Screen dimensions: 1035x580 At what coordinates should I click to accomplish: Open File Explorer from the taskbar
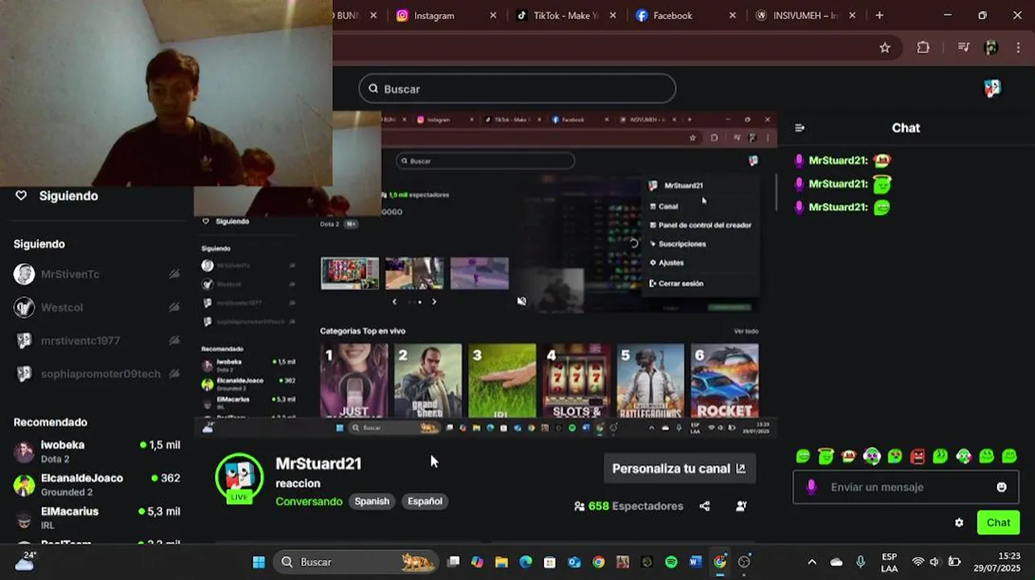pyautogui.click(x=501, y=562)
